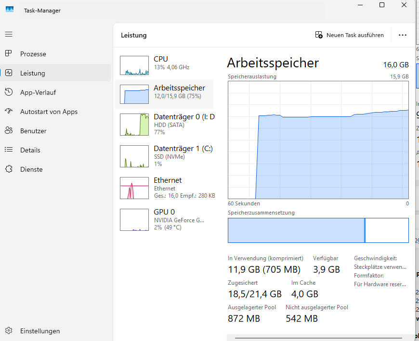Click the Speicherzusammensetzung composition bar
The height and width of the screenshot is (341, 419).
[318, 230]
